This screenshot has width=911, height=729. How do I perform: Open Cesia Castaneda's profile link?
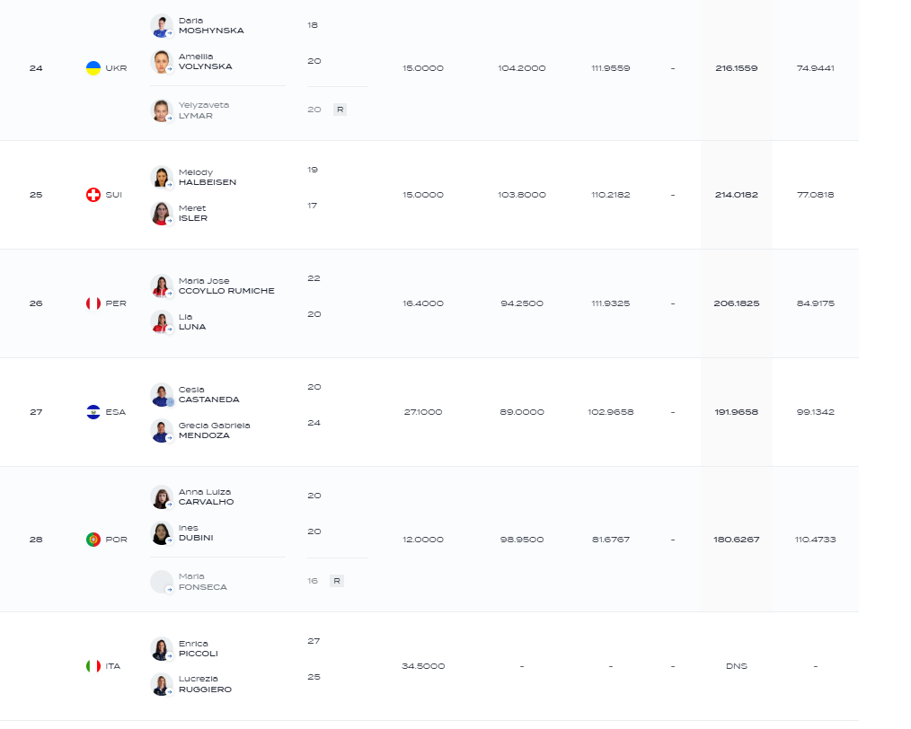coord(208,394)
